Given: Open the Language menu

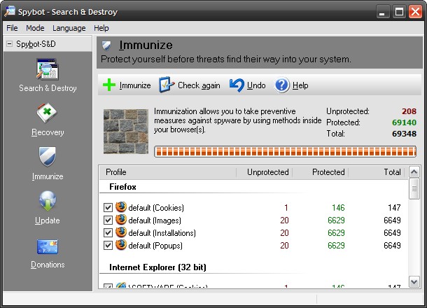Looking at the screenshot, I should point(69,28).
